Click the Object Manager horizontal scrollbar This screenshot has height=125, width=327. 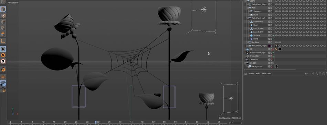[x=270, y=70]
